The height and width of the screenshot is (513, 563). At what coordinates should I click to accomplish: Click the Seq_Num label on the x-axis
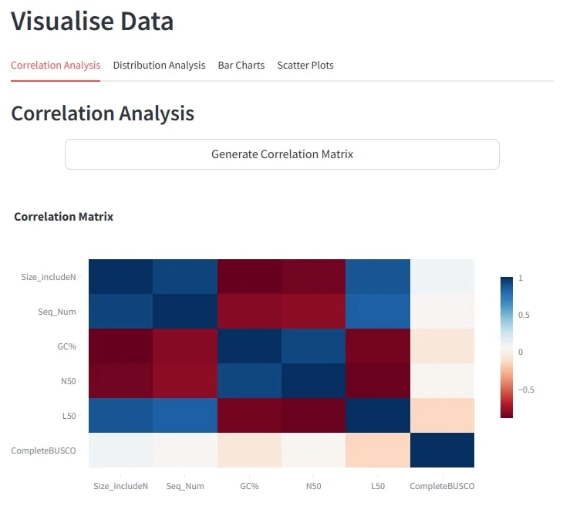(x=184, y=486)
